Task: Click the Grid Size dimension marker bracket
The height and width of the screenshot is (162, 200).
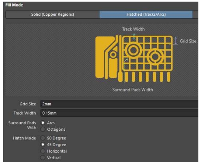Action: pos(176,40)
